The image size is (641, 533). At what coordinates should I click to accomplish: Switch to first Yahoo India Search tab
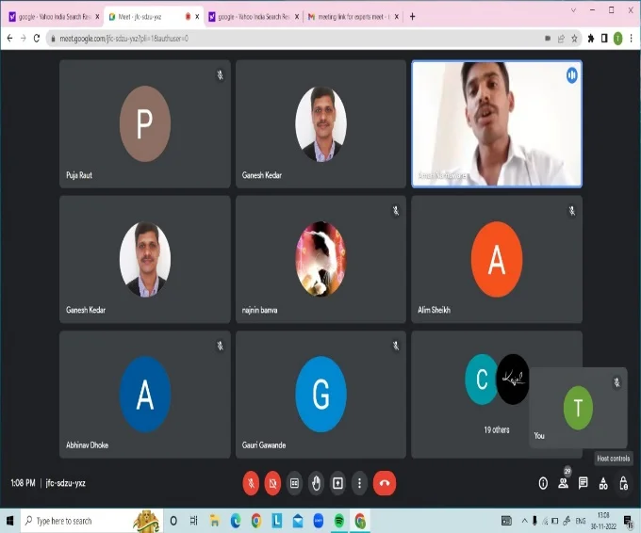(55, 17)
